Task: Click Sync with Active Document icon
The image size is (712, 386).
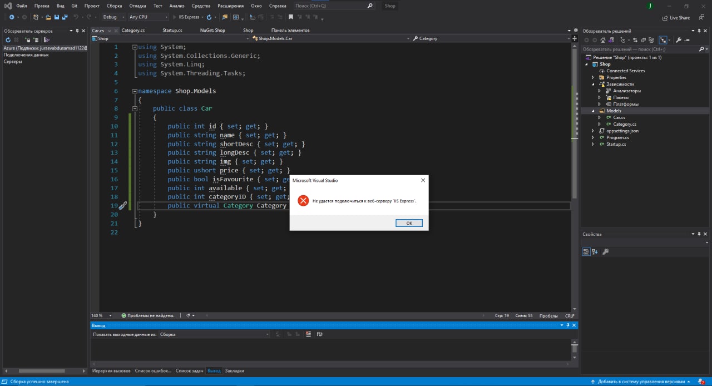Action: (635, 40)
